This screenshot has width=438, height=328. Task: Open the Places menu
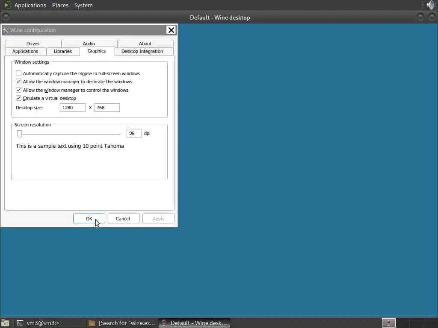click(60, 5)
